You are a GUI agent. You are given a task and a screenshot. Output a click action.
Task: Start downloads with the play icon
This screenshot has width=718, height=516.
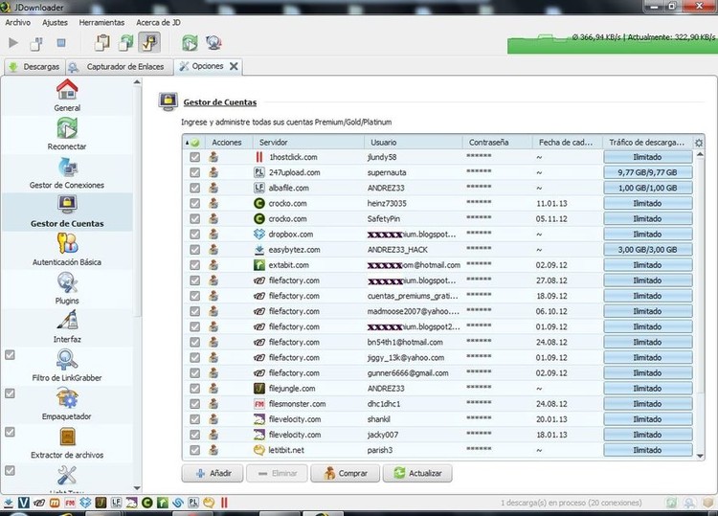(13, 43)
